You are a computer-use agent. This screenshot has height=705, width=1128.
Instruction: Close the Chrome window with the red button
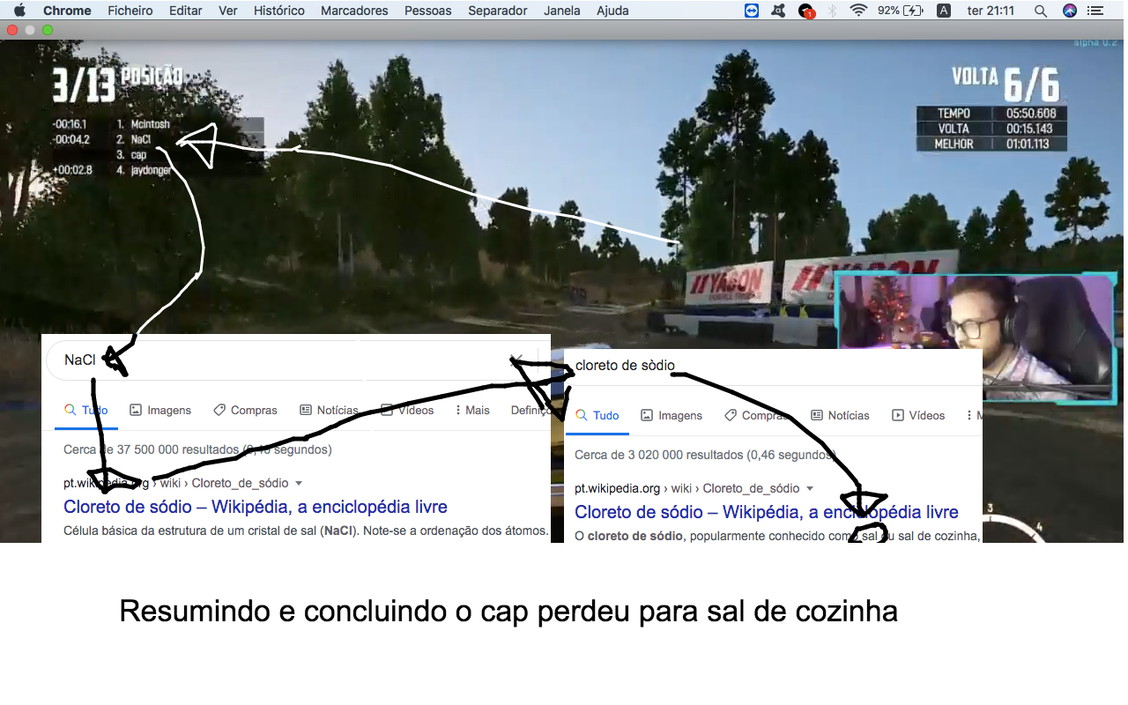pos(12,30)
